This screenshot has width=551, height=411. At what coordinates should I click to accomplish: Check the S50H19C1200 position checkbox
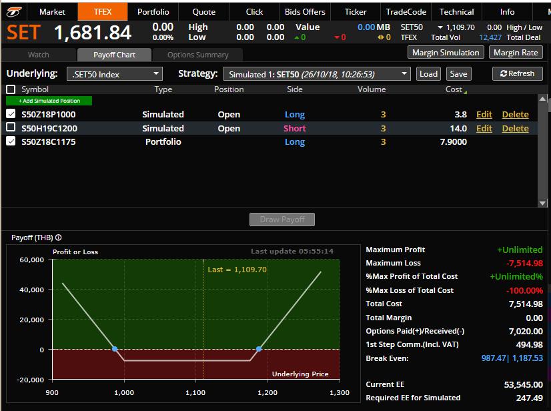11,127
